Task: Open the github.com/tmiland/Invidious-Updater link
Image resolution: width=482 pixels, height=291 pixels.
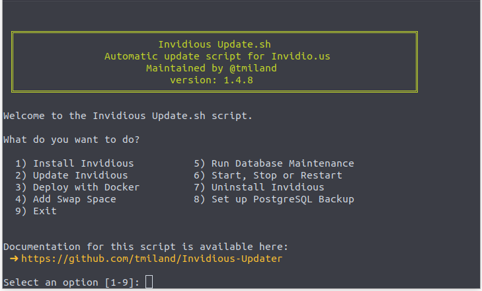Action: coord(151,259)
